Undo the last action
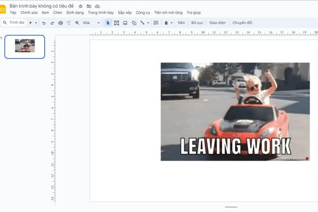 point(44,23)
